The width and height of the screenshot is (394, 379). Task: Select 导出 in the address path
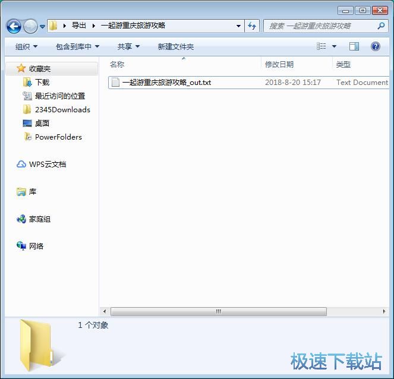[78, 26]
